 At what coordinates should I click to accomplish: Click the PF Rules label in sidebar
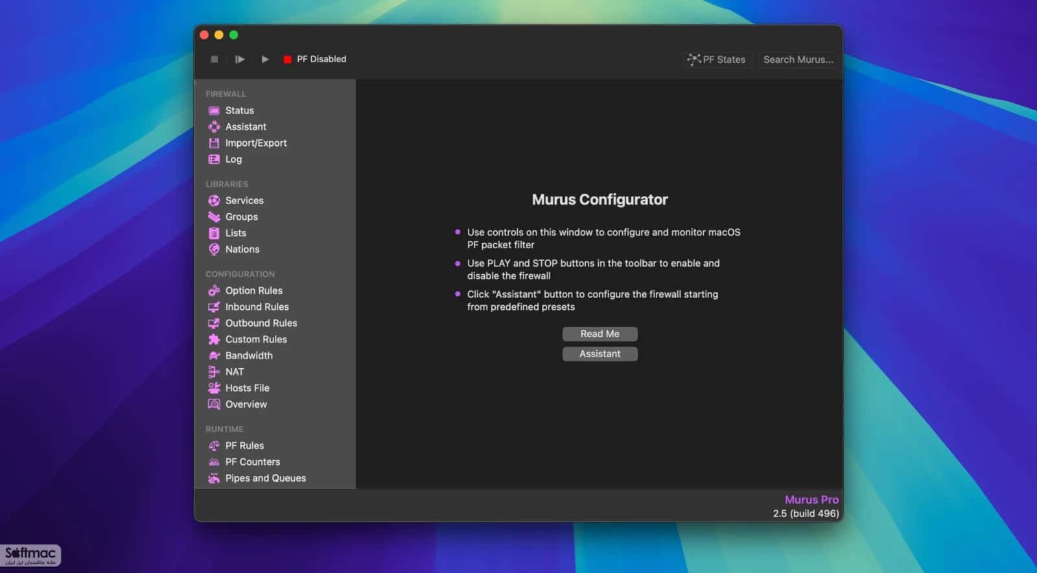pos(244,446)
